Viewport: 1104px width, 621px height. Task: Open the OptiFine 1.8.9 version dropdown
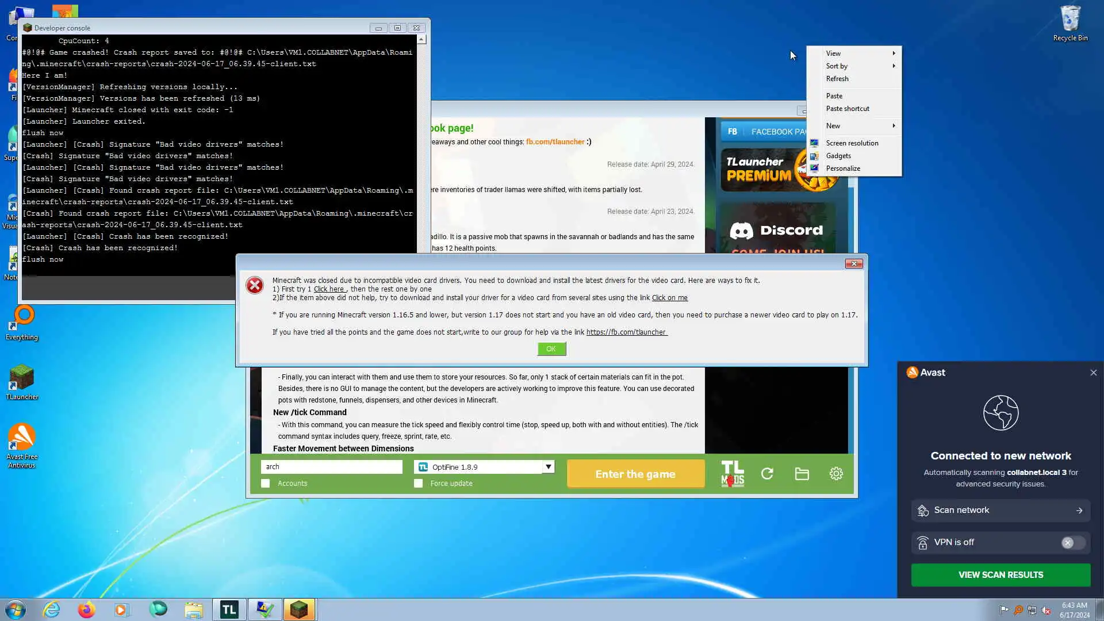548,467
